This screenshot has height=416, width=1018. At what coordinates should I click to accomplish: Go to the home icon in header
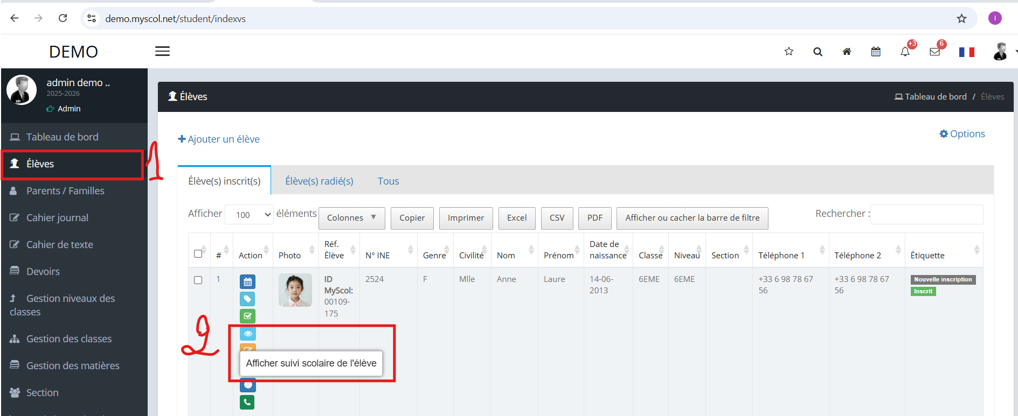pyautogui.click(x=847, y=52)
